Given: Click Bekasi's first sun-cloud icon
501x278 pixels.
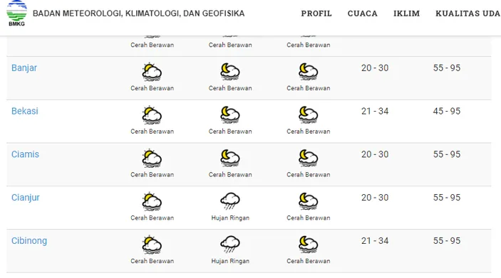Looking at the screenshot, I should click(x=152, y=114).
